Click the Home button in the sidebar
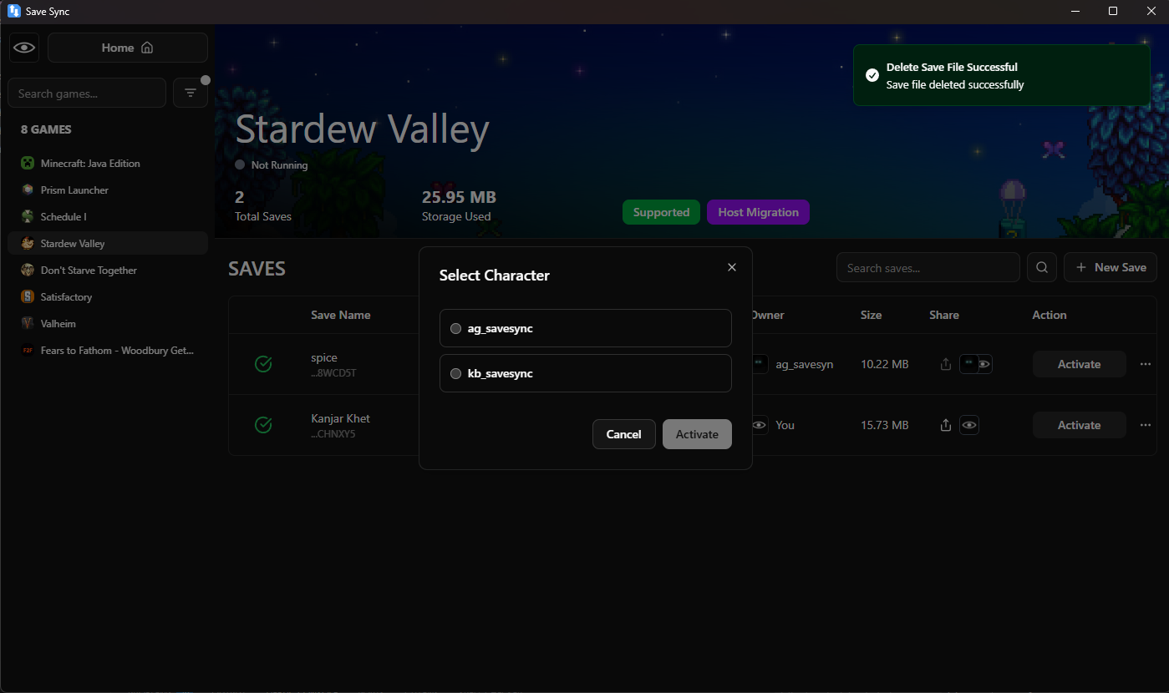 (x=128, y=48)
